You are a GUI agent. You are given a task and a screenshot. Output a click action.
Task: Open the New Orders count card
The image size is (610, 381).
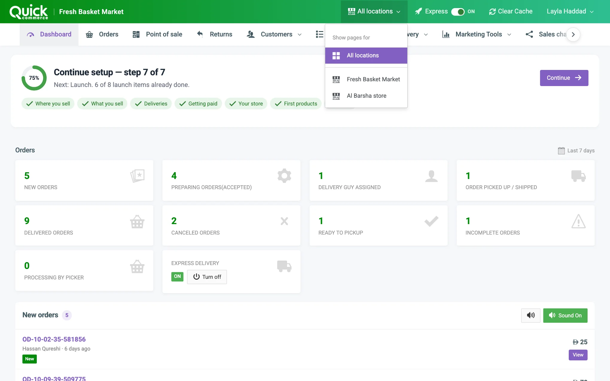point(84,180)
